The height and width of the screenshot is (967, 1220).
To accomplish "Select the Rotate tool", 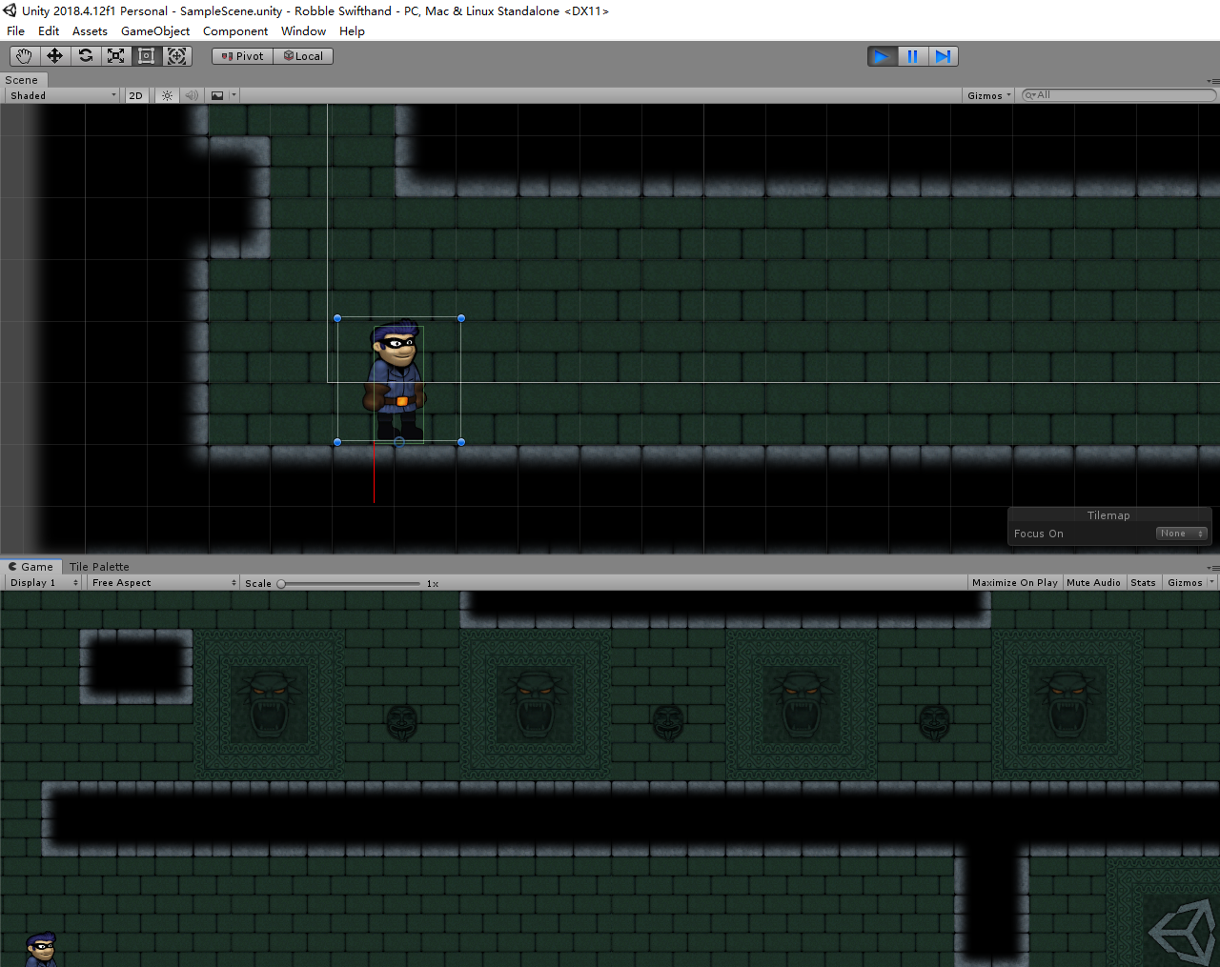I will click(85, 56).
